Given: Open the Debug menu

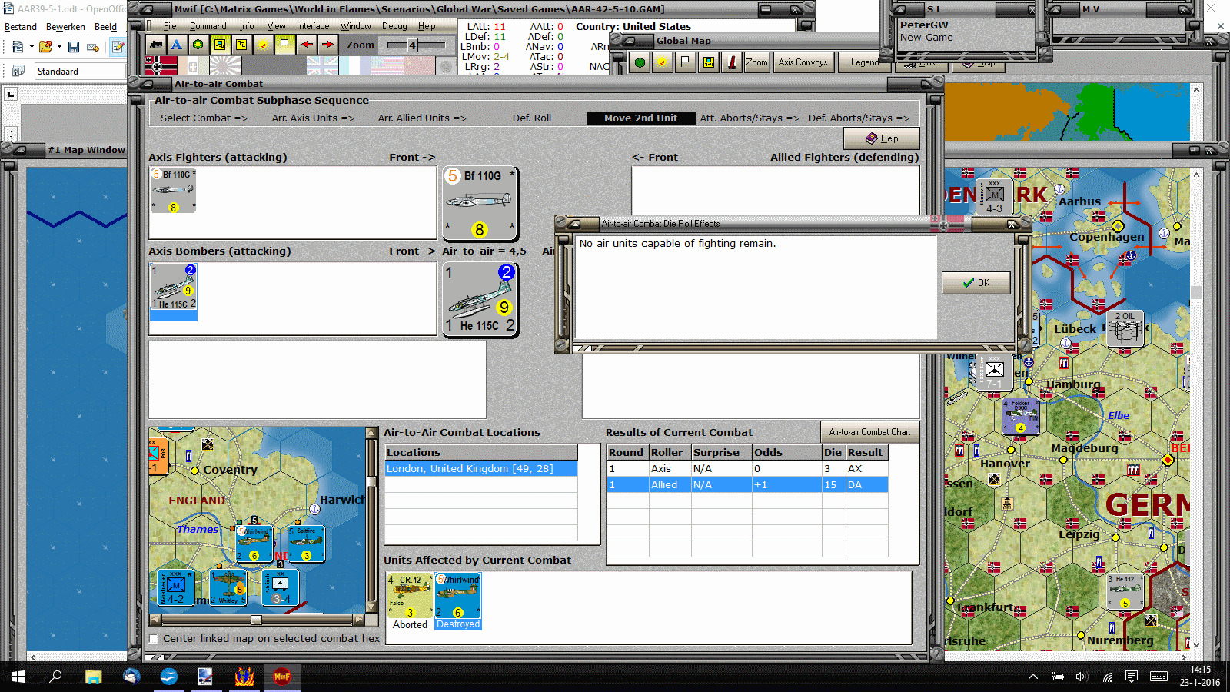Looking at the screenshot, I should (394, 26).
